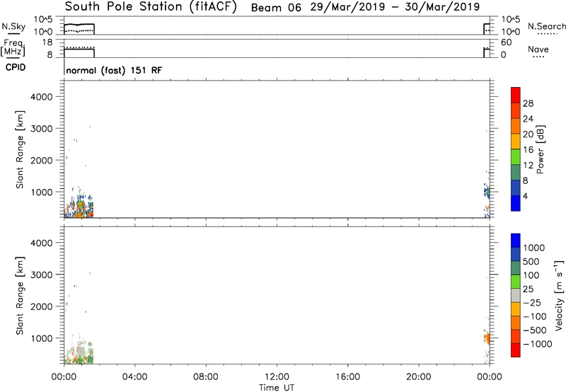The width and height of the screenshot is (566, 392).
Task: Click the frequency trace box in the Freq. panel
Action: click(x=79, y=52)
